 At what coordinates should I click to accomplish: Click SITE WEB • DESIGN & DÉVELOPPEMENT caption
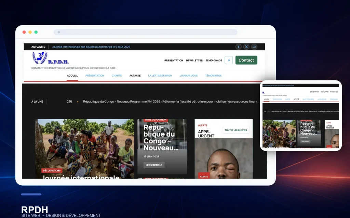tap(61, 216)
